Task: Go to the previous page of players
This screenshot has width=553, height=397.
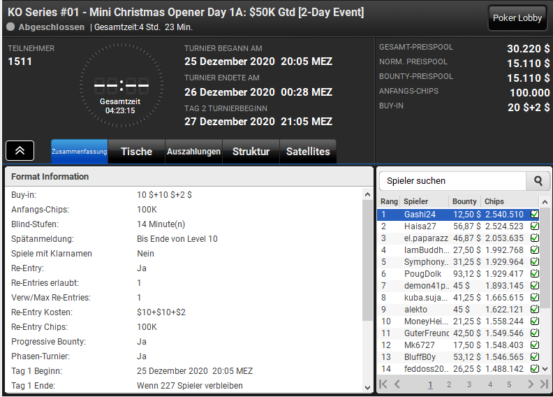Action: [x=397, y=384]
